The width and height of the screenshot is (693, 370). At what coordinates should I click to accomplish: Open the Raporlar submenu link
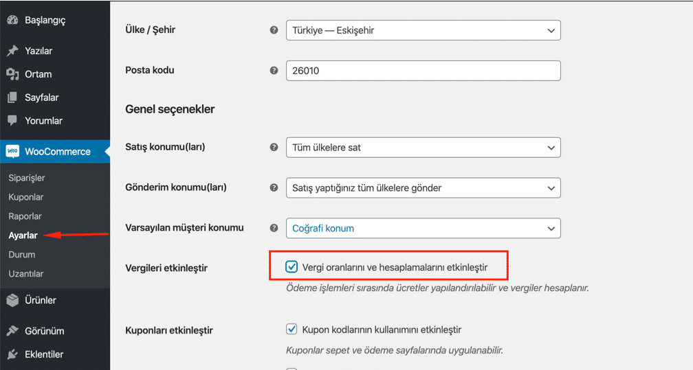coord(25,216)
